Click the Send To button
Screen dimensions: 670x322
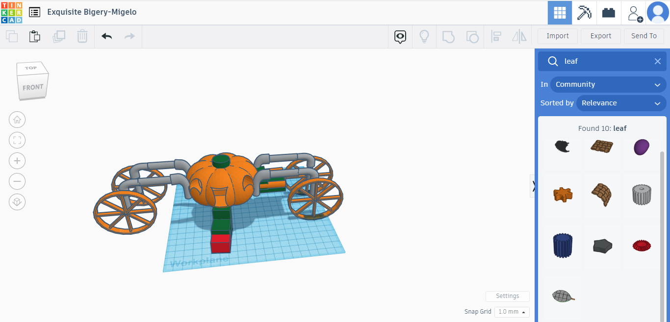click(x=644, y=36)
